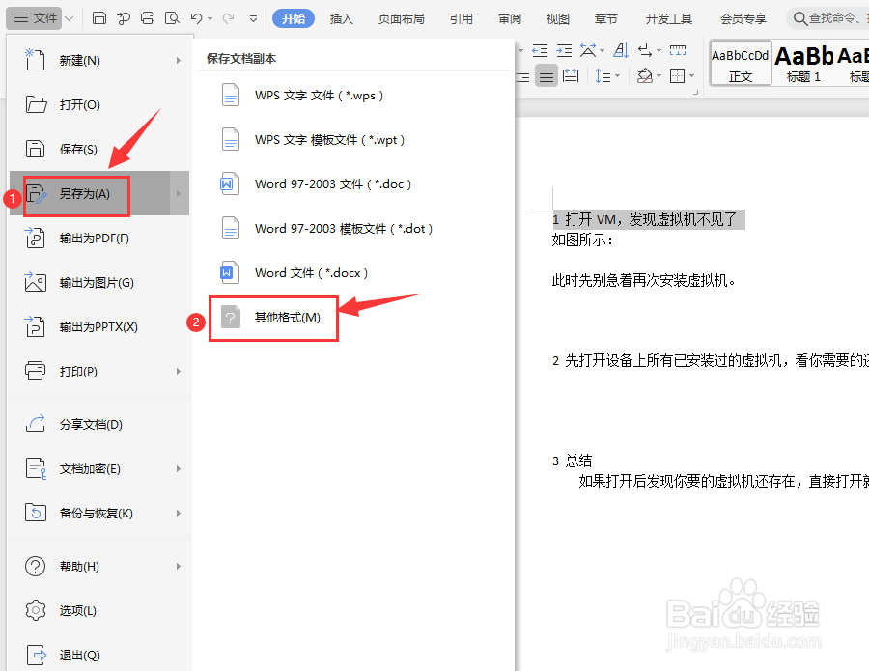Click the print icon in quick access toolbar
This screenshot has width=869, height=671.
[x=148, y=18]
